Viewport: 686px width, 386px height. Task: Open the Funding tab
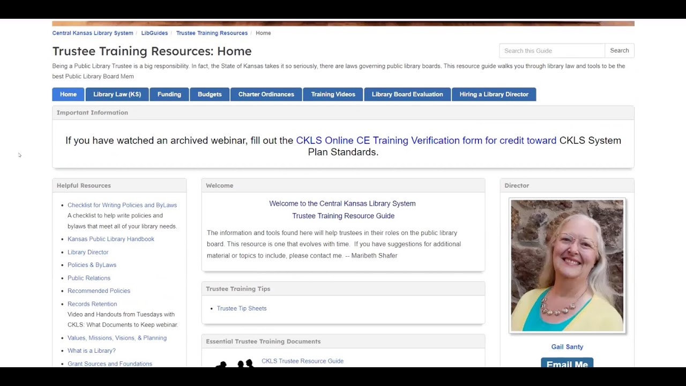point(169,94)
